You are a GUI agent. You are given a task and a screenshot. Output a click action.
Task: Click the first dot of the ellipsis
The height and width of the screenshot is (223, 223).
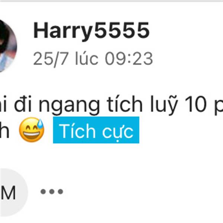pos(43,191)
